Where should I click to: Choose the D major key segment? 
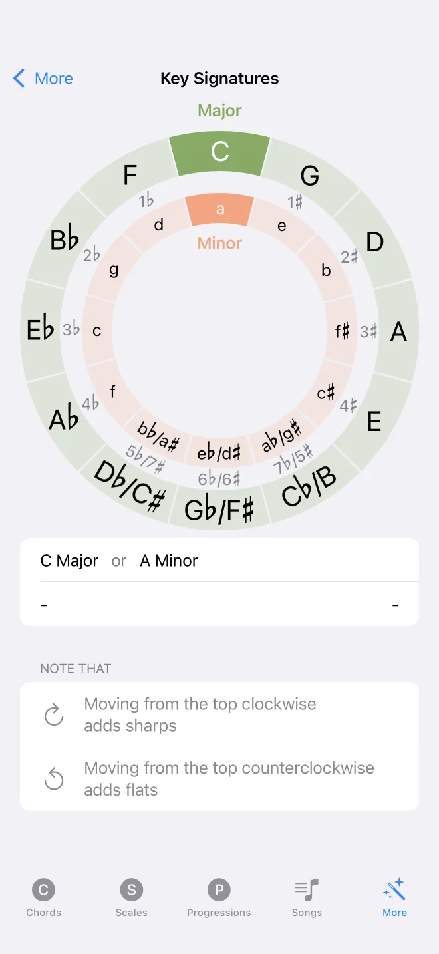[x=374, y=241]
